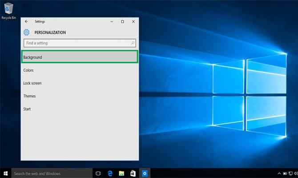
Task: Open the network tray icon
Action: [x=290, y=174]
